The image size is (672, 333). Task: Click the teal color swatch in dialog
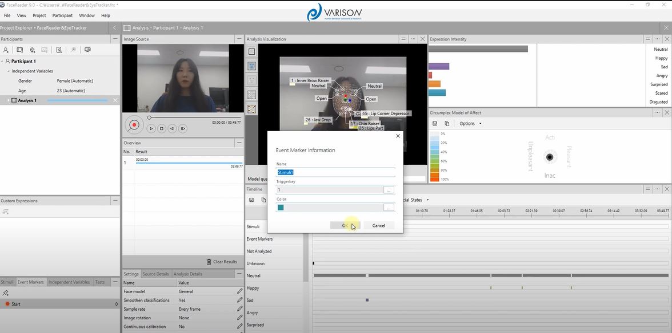click(281, 208)
